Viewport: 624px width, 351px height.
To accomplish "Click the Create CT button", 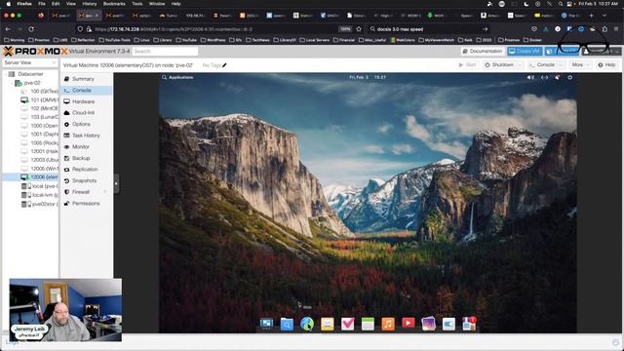I will pyautogui.click(x=562, y=52).
